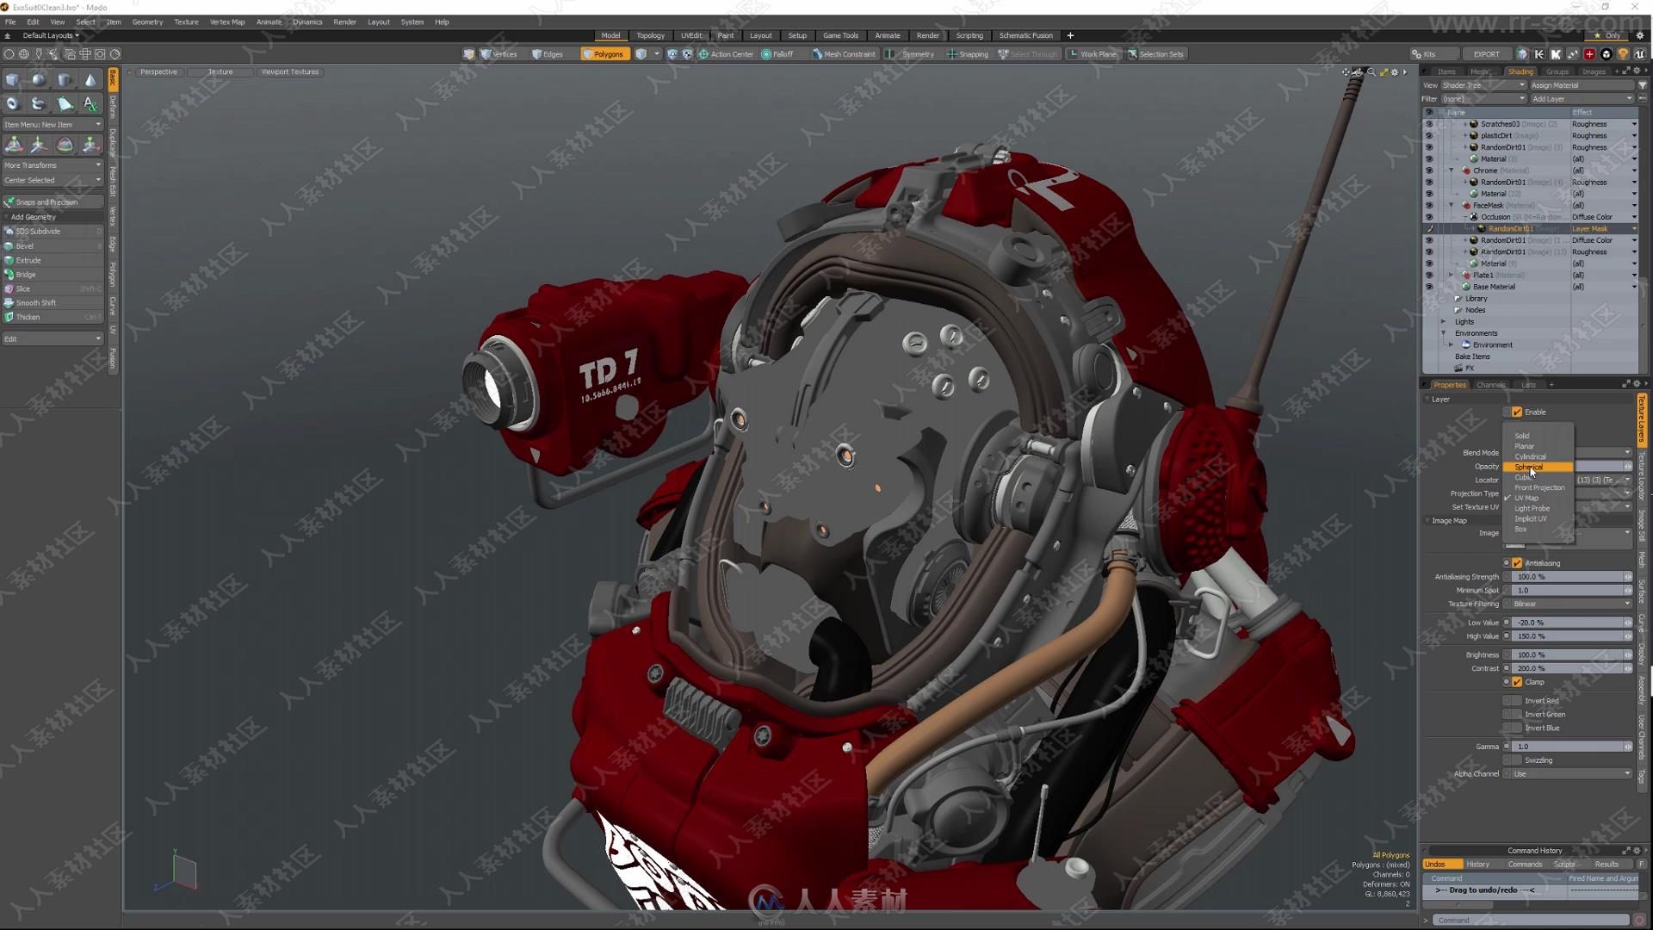
Task: Open the Edit dropdown in left panel
Action: (53, 339)
